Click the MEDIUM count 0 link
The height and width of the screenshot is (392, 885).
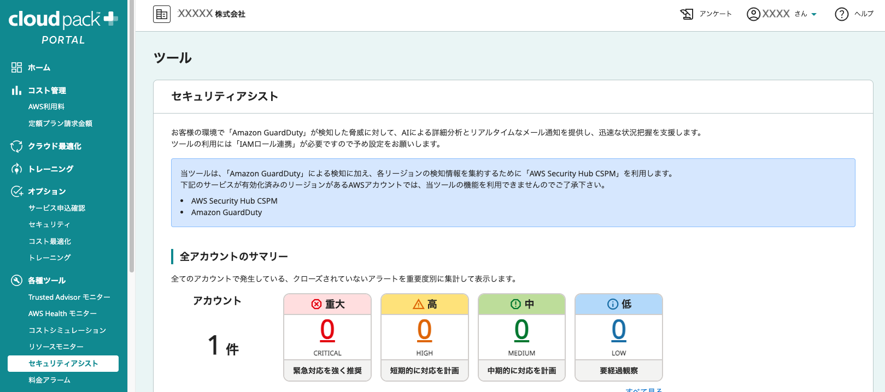[522, 330]
